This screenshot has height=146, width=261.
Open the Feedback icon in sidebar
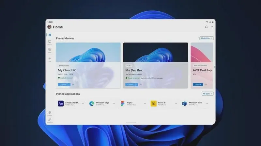50,120
